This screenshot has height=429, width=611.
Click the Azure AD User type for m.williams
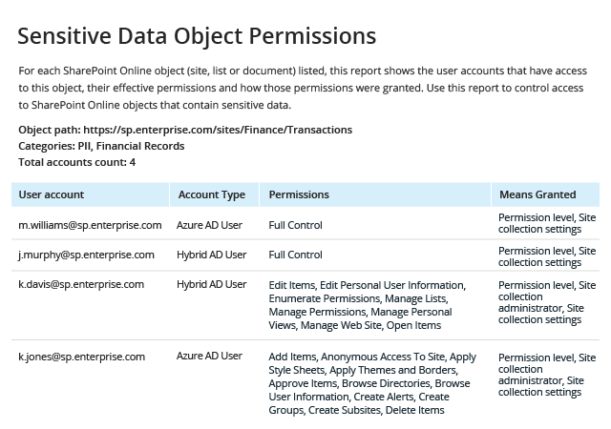click(x=209, y=225)
